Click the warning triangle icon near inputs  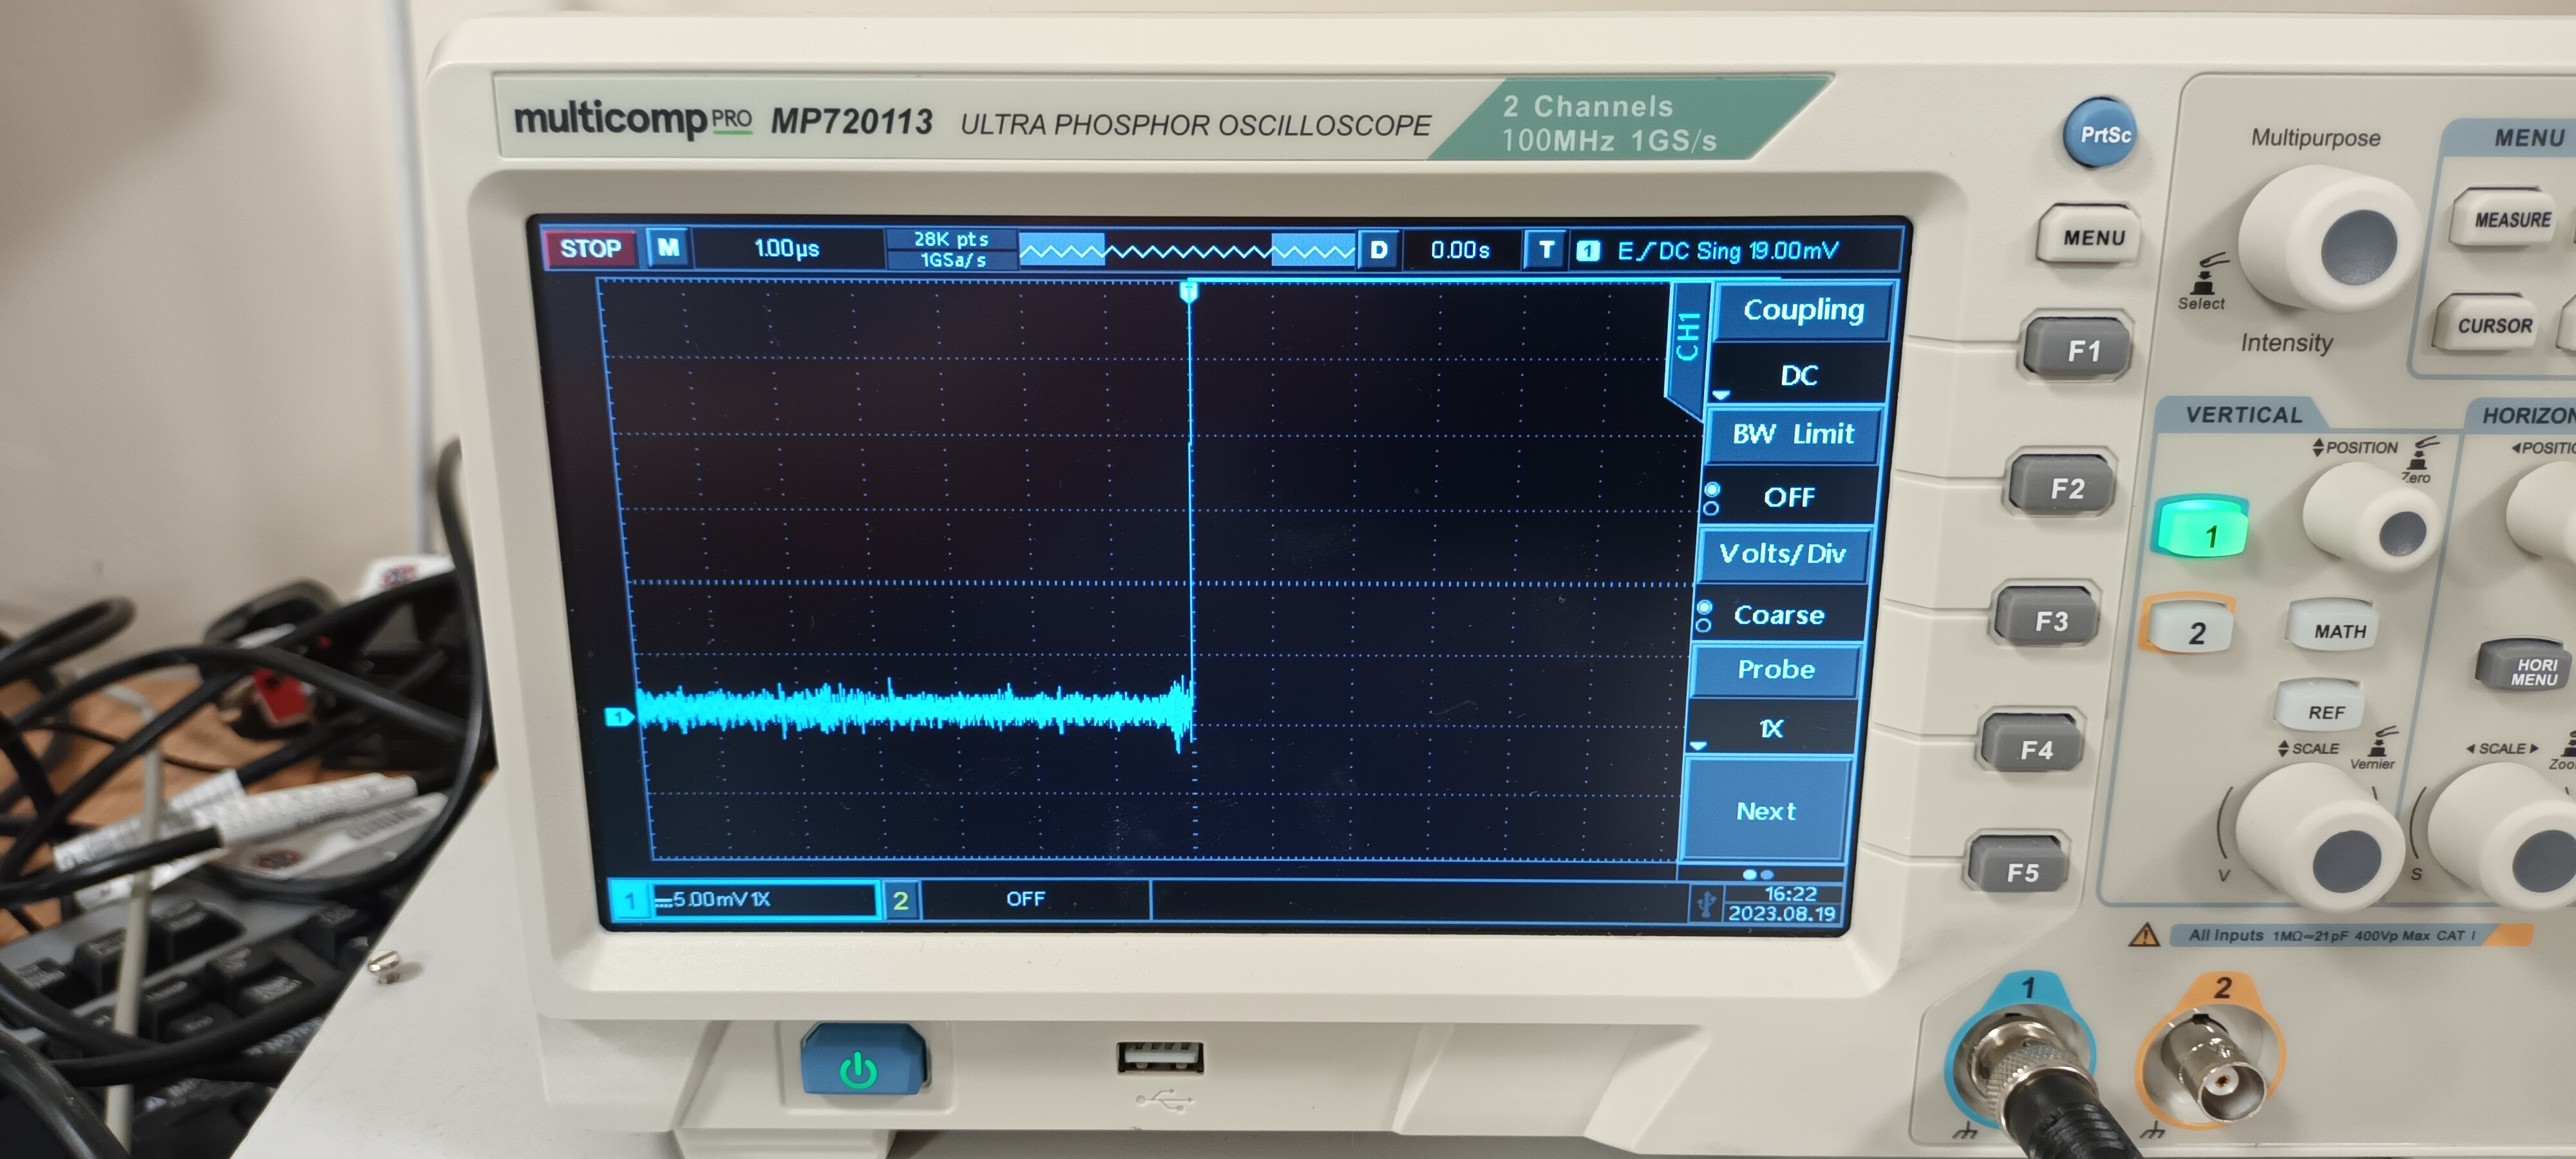coord(2143,935)
